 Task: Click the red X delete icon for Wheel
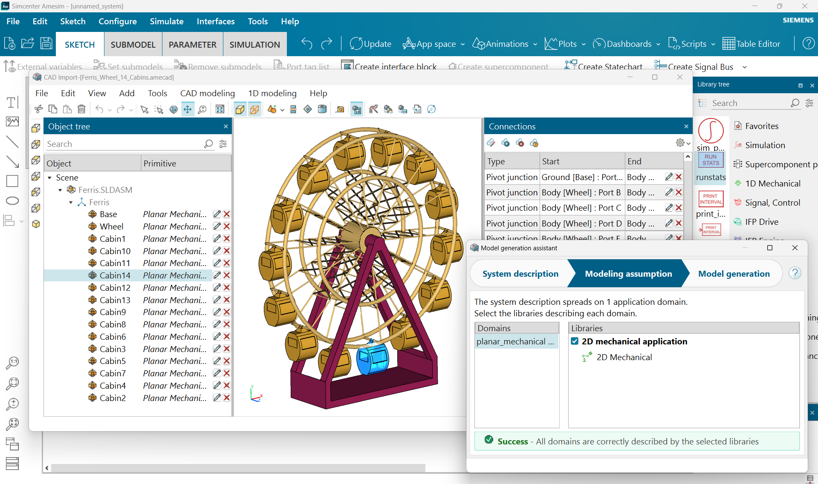pyautogui.click(x=227, y=226)
